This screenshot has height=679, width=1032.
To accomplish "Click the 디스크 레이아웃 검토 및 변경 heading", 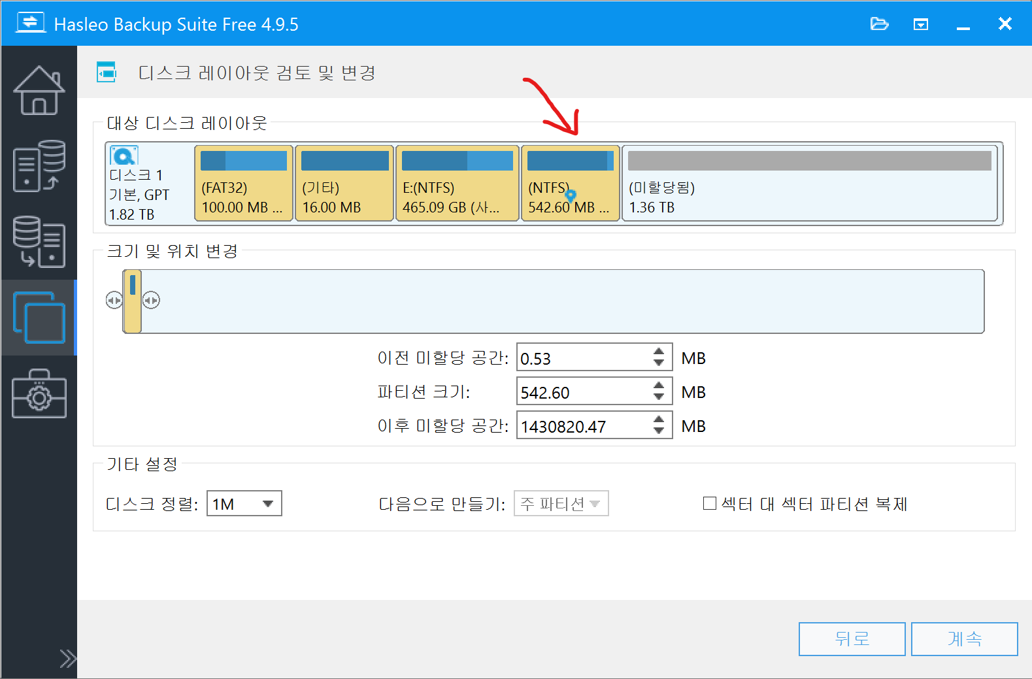I will [x=257, y=73].
